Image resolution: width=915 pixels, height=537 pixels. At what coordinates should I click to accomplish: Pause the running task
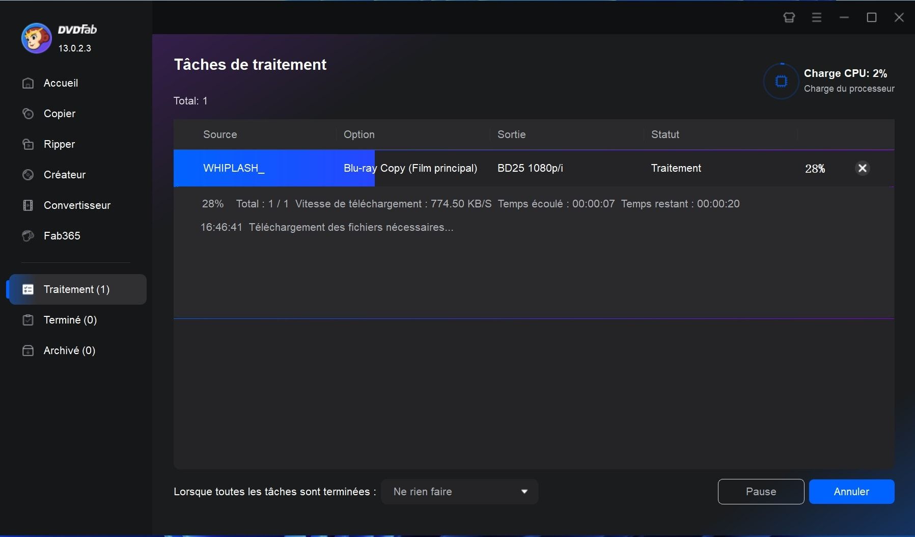pos(761,492)
